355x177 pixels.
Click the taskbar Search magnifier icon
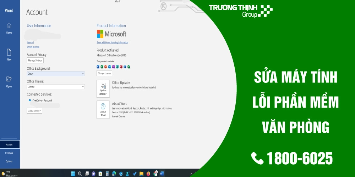(80, 173)
